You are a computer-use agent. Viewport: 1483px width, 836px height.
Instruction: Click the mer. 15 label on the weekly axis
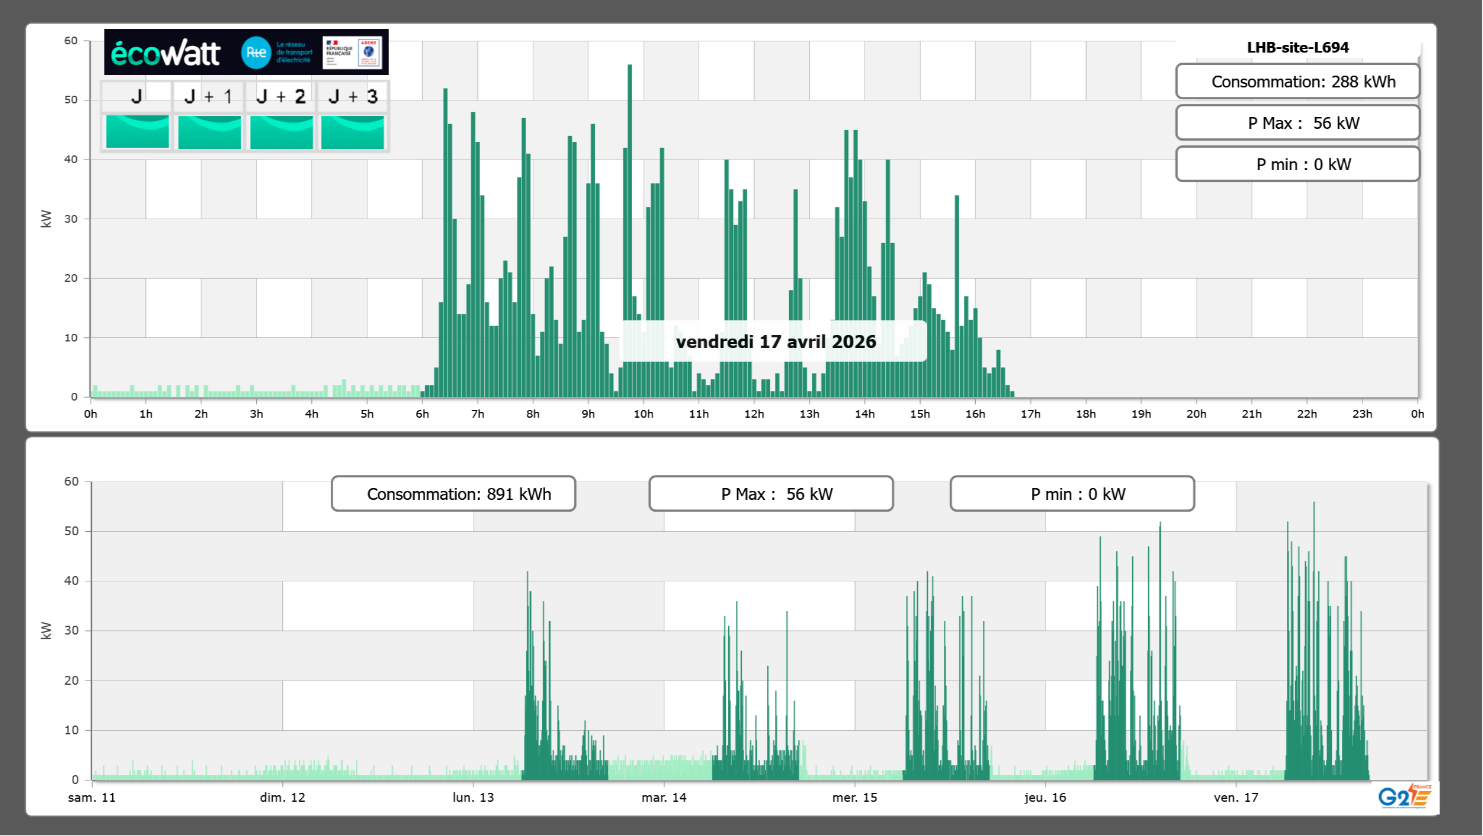[x=854, y=798]
